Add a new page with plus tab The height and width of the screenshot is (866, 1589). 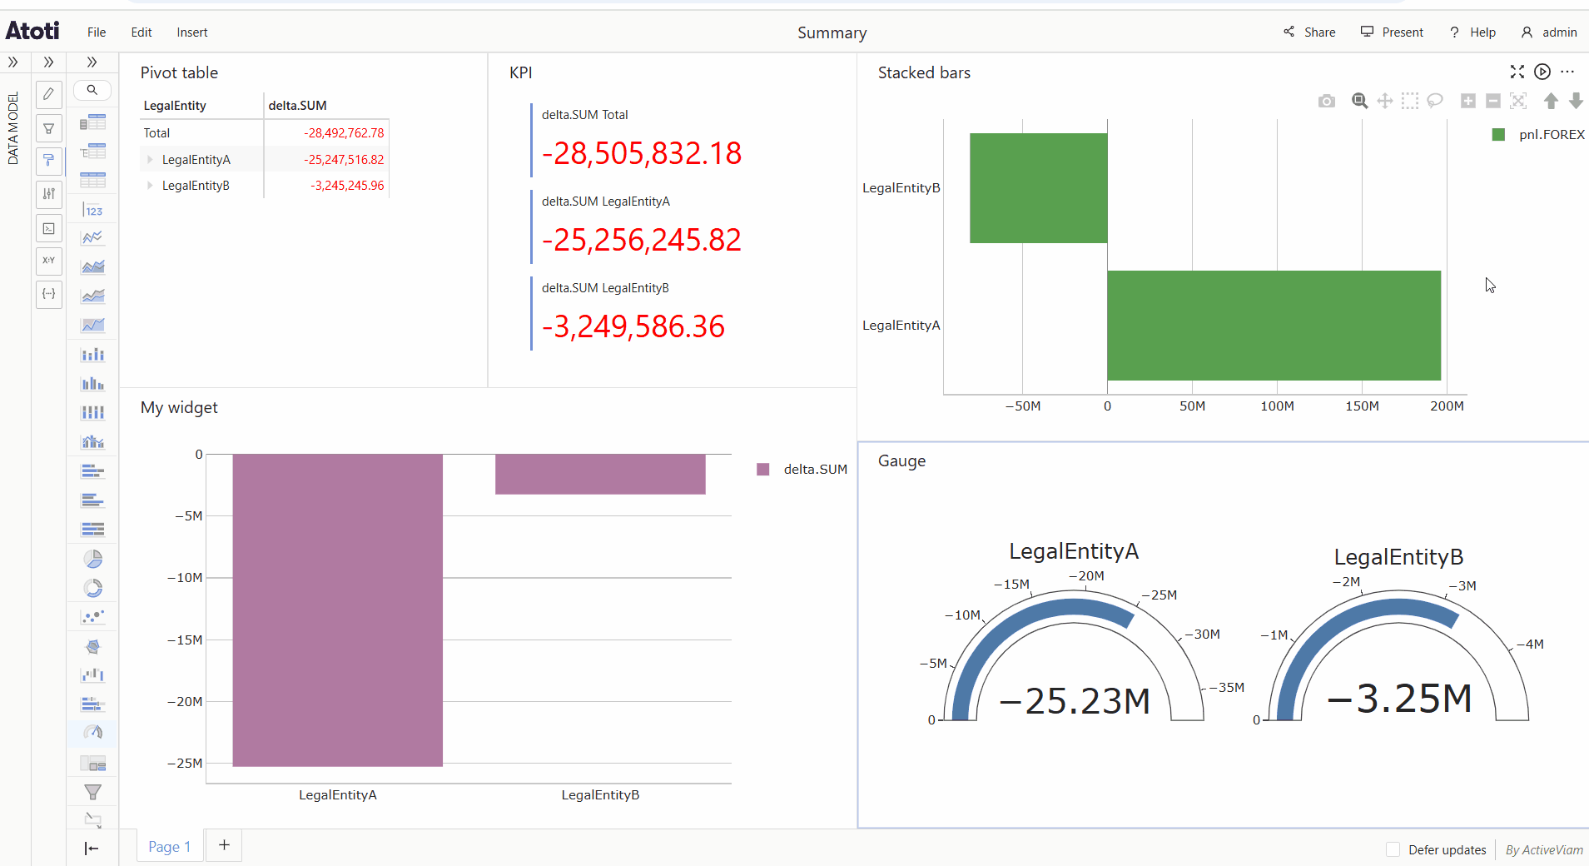(224, 845)
